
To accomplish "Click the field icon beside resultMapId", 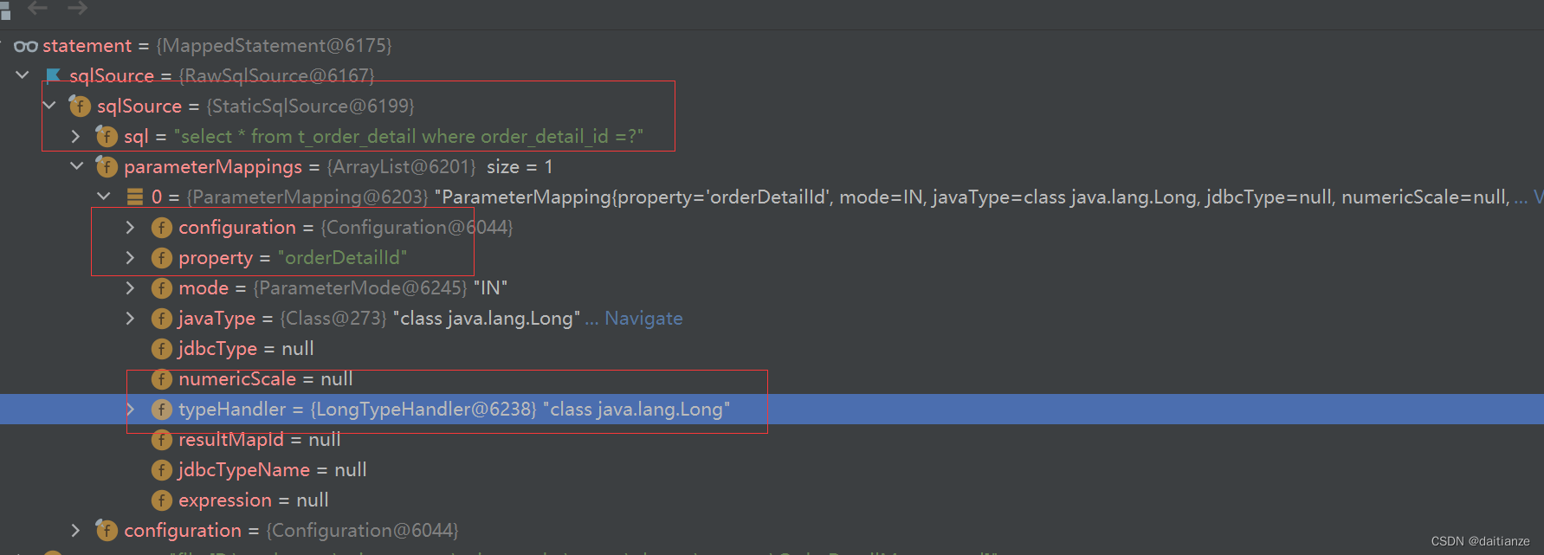I will click(x=162, y=440).
